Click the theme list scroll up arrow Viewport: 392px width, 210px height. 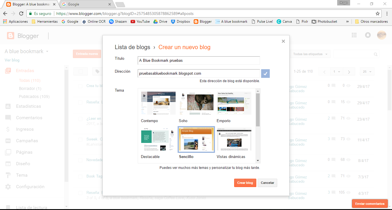point(258,91)
